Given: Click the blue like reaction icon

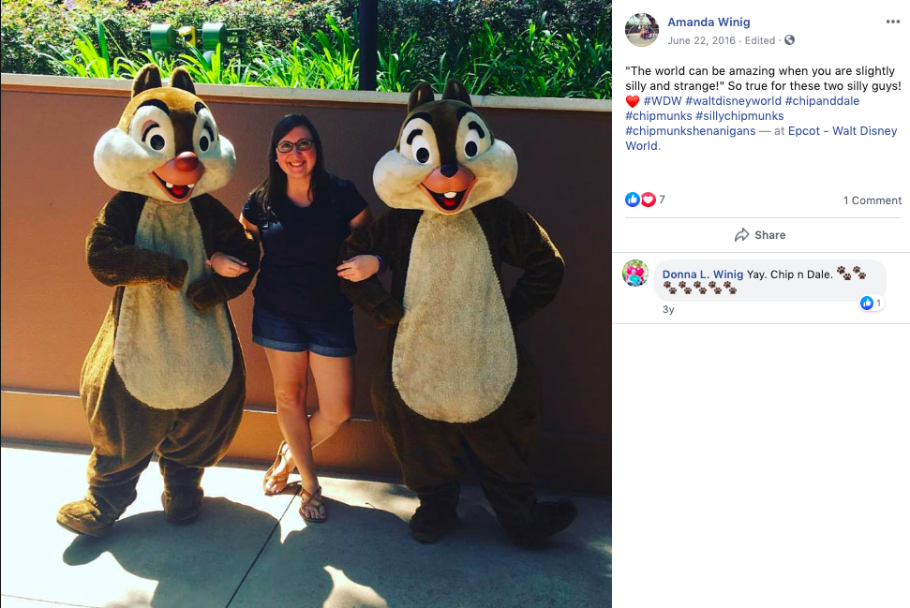Looking at the screenshot, I should 632,200.
